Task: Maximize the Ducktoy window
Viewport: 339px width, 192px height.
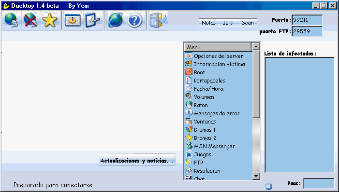Action: tap(324, 6)
